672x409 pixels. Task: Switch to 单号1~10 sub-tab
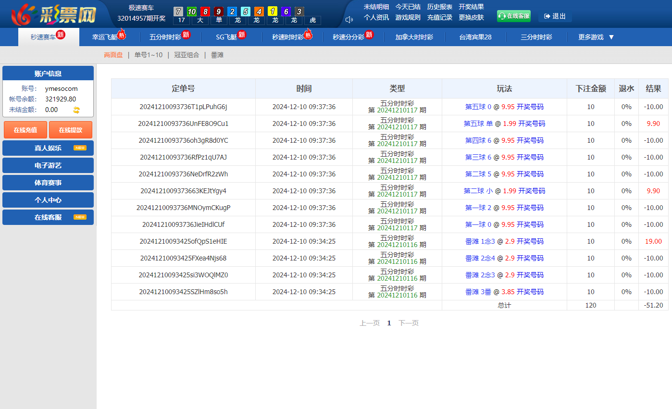pyautogui.click(x=149, y=55)
